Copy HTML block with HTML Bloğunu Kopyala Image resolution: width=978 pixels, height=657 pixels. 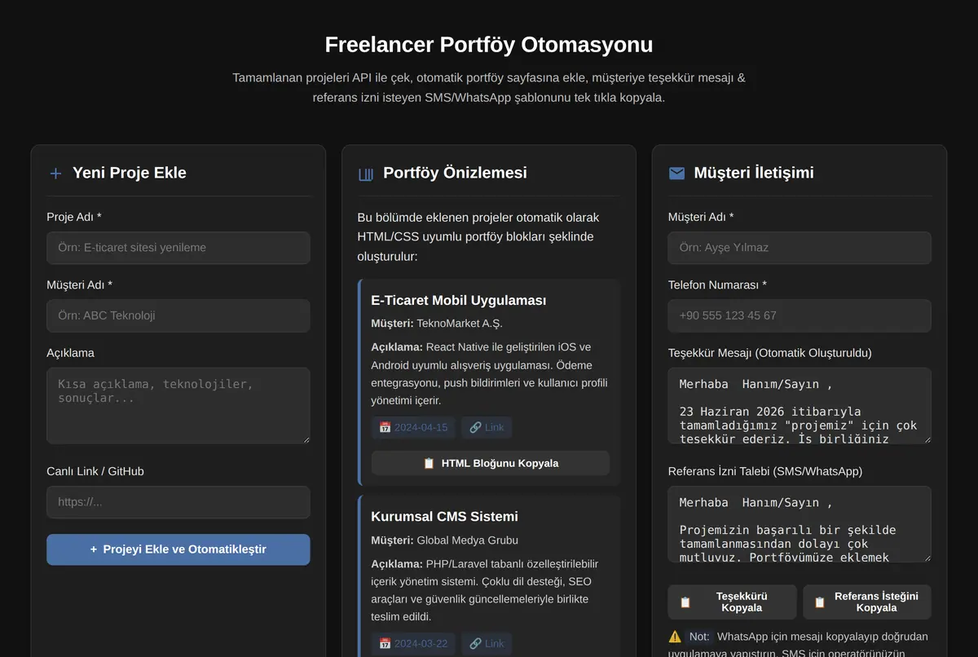tap(491, 463)
